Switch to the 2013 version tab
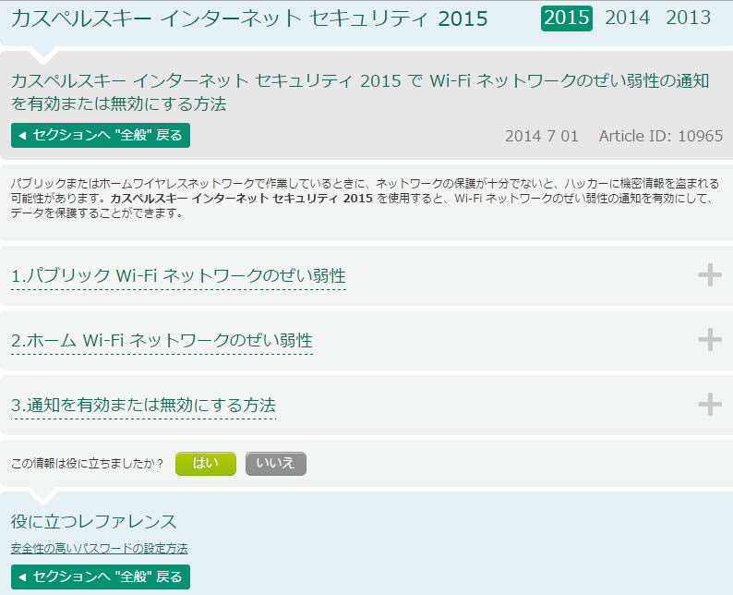 click(688, 18)
